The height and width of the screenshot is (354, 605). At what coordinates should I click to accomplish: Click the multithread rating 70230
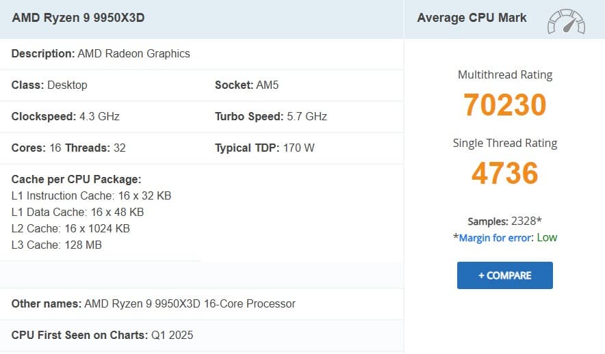[504, 105]
